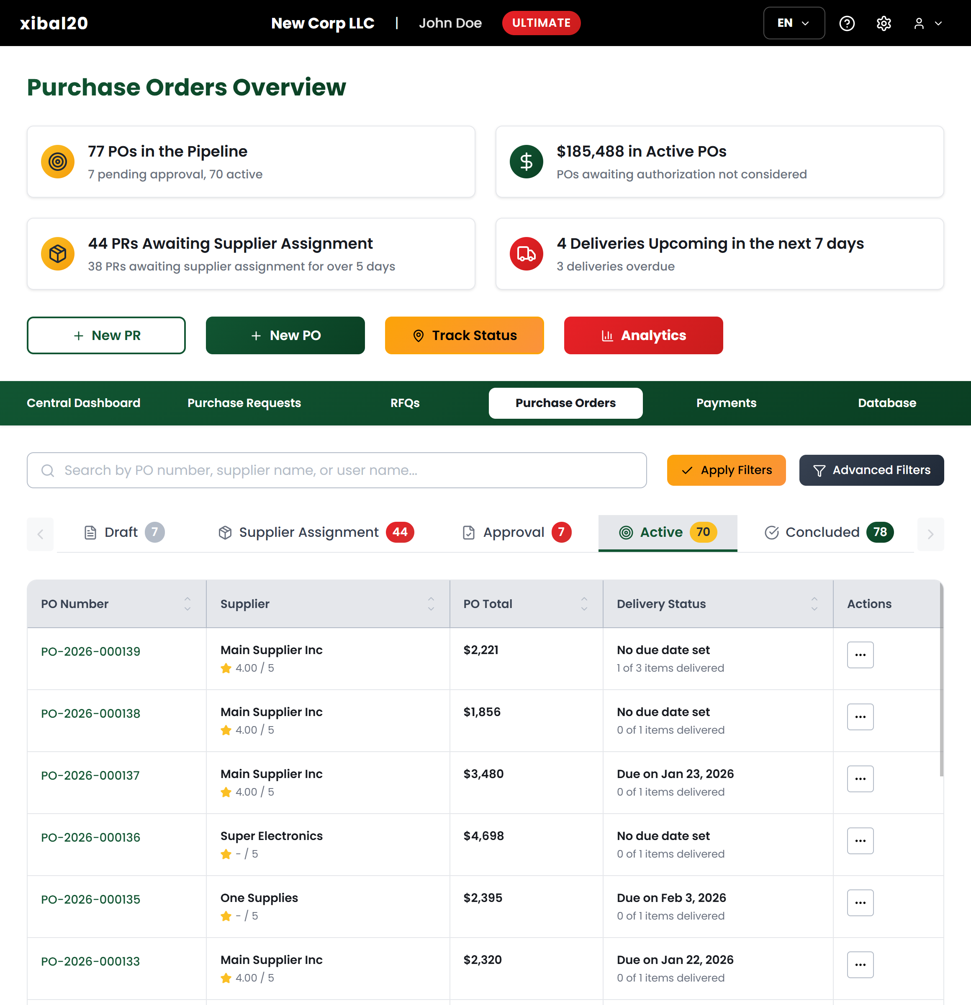Sort by Delivery Status column
The width and height of the screenshot is (971, 1005).
pos(814,603)
